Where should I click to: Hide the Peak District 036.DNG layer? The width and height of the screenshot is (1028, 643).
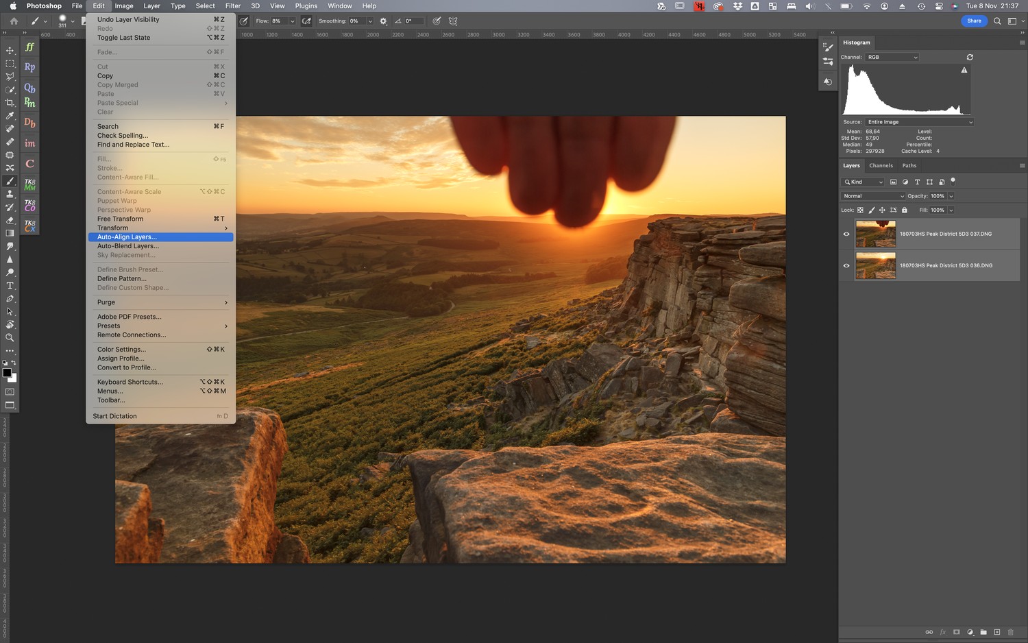tap(846, 266)
